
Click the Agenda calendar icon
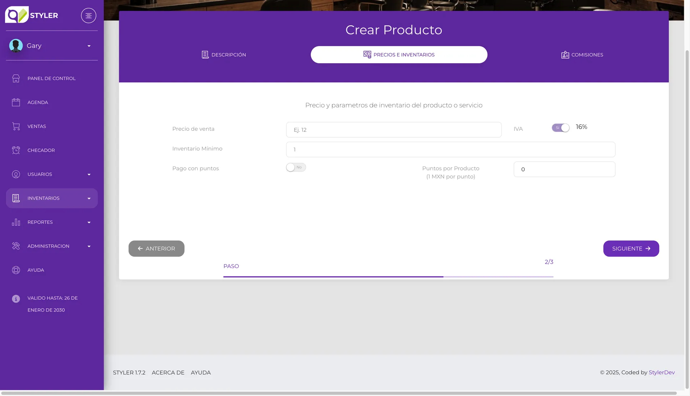(16, 102)
